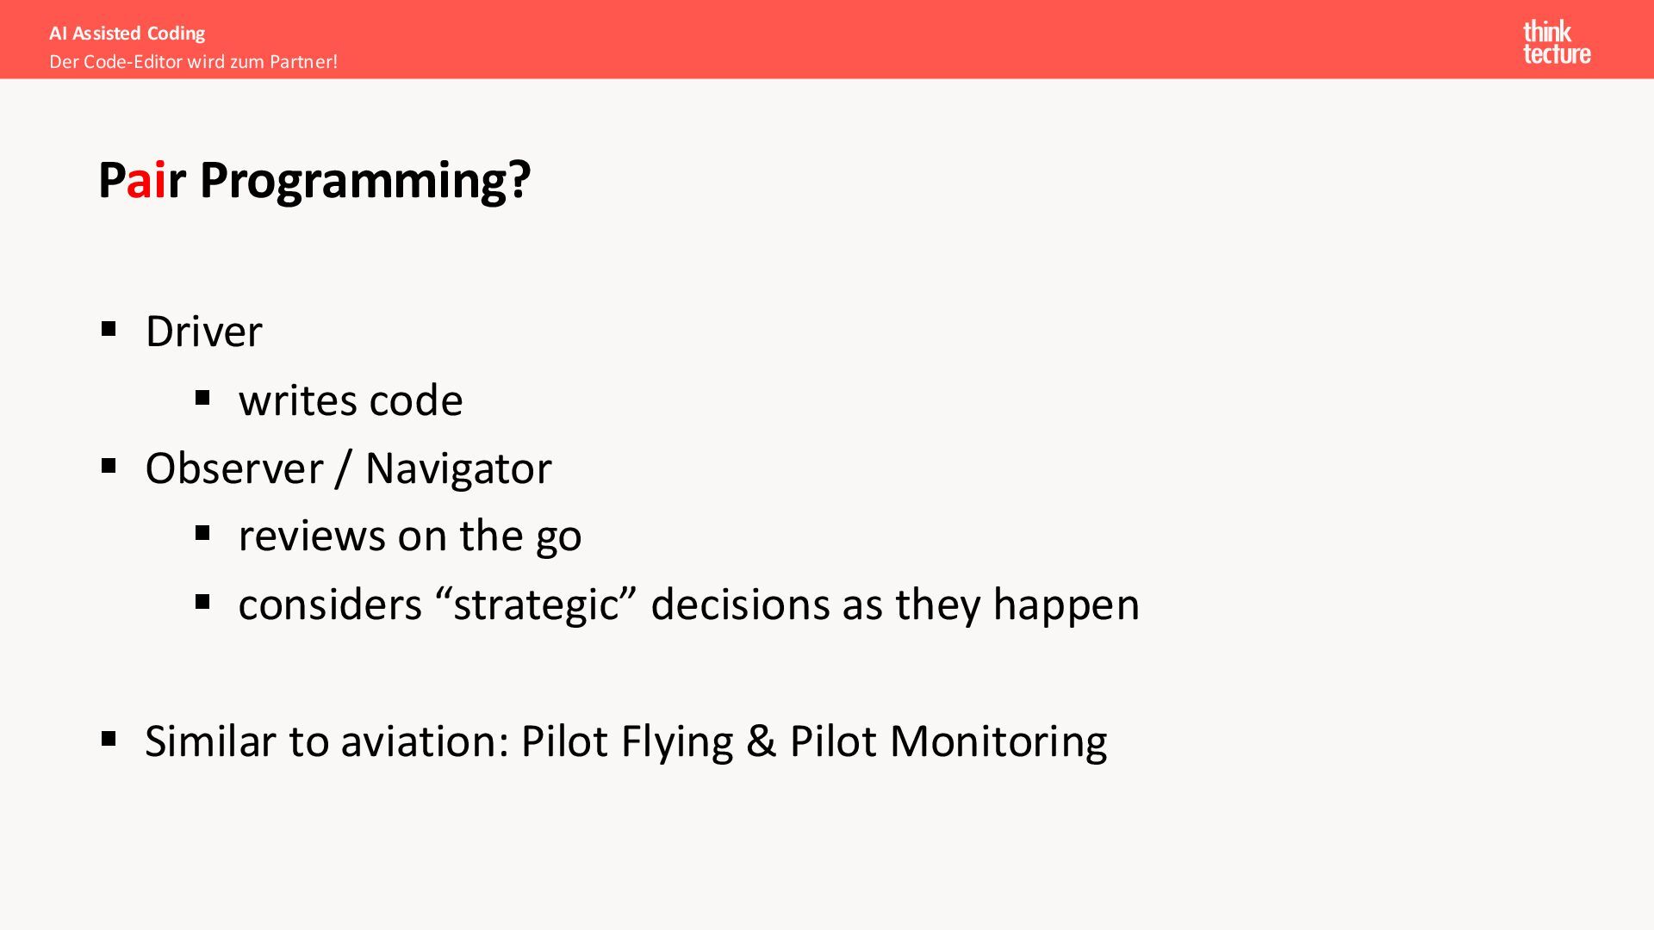Select the 'Observer / Navigator' line
This screenshot has width=1654, height=930.
pos(348,468)
